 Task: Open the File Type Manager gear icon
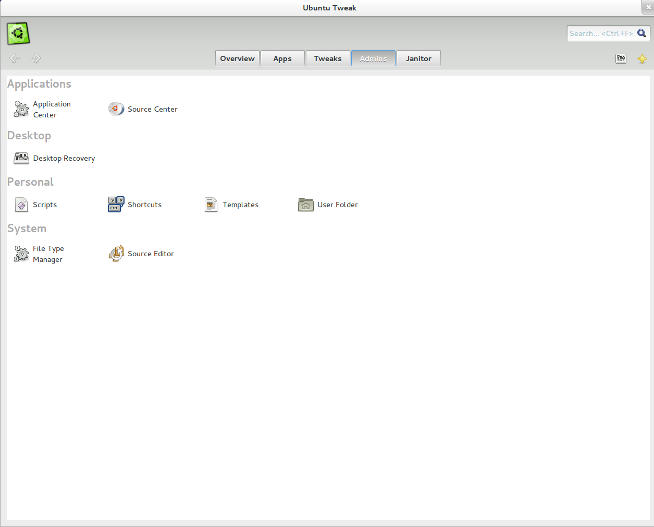click(21, 254)
